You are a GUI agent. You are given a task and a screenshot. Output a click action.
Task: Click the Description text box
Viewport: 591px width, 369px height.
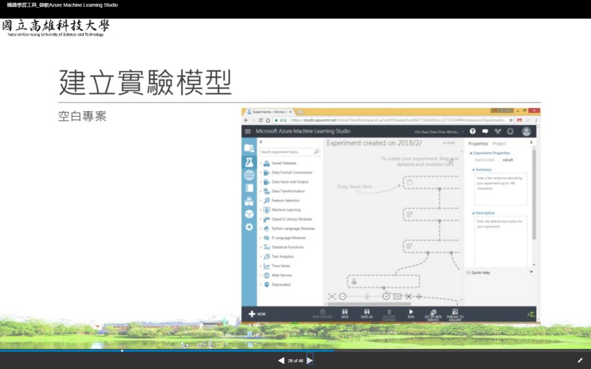501,241
